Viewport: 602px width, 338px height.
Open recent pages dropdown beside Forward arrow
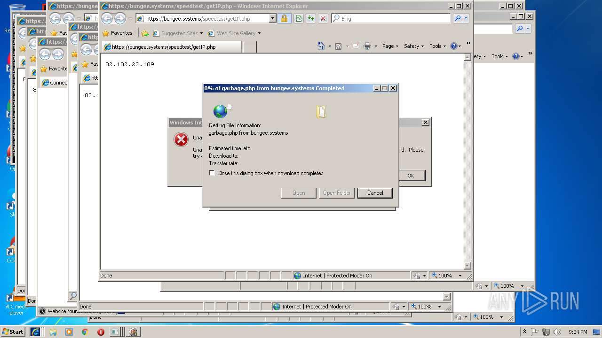pyautogui.click(x=130, y=19)
